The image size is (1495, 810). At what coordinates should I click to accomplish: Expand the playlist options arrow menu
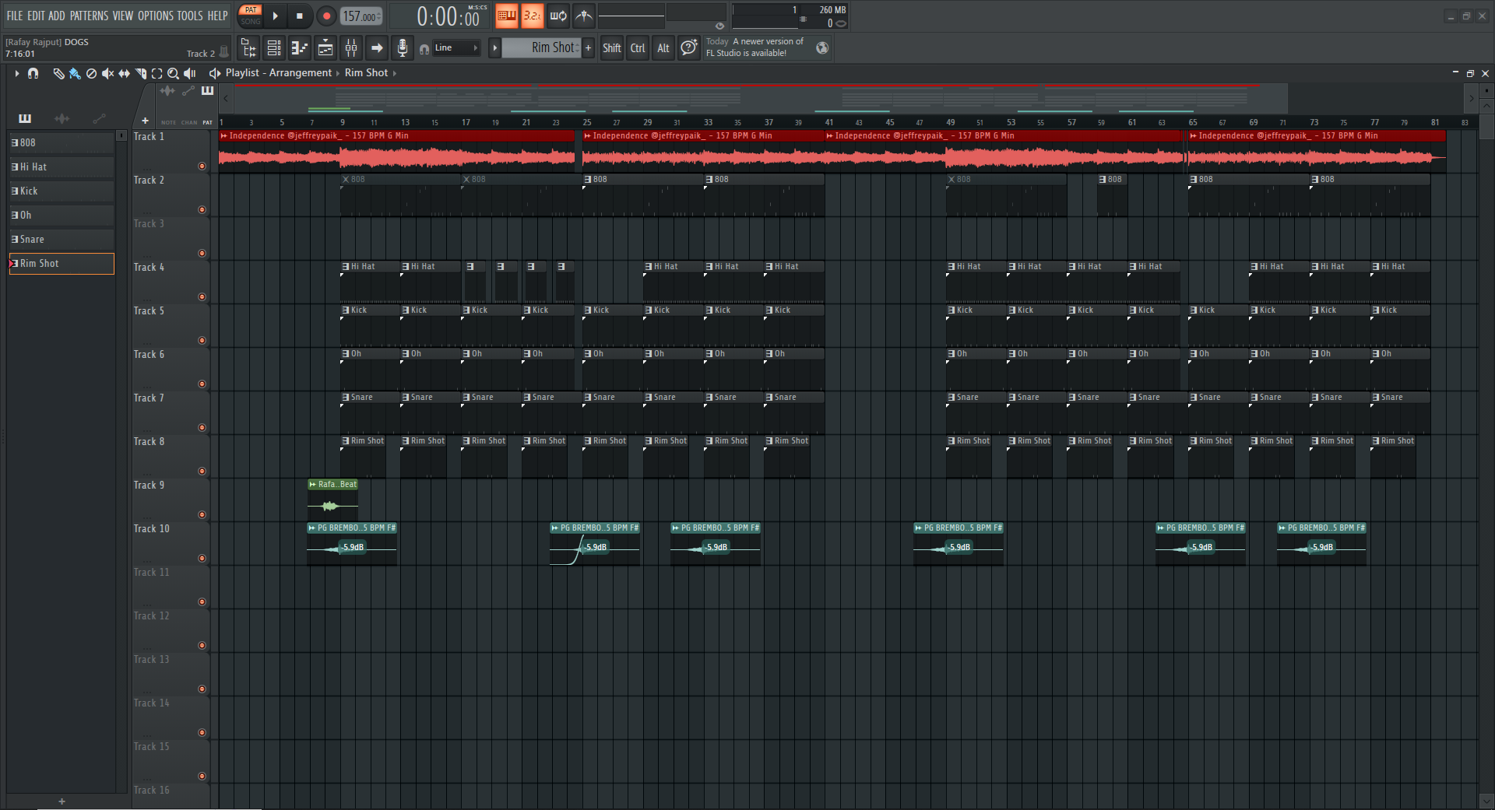[x=16, y=73]
